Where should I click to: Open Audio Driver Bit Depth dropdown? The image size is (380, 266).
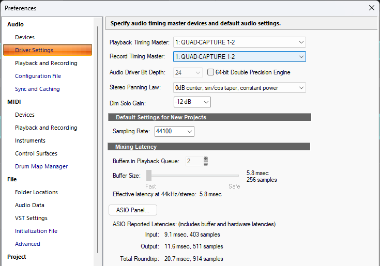(x=188, y=73)
